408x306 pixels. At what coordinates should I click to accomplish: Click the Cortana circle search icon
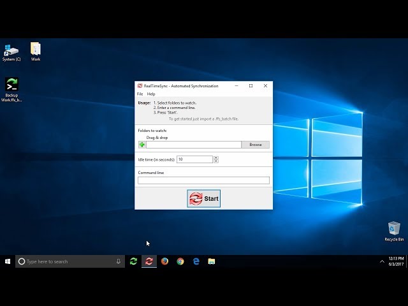click(22, 261)
